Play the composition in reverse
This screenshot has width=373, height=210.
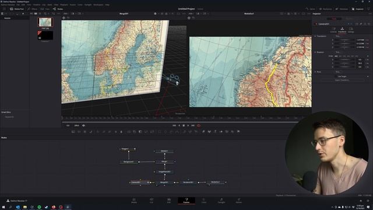click(x=179, y=125)
